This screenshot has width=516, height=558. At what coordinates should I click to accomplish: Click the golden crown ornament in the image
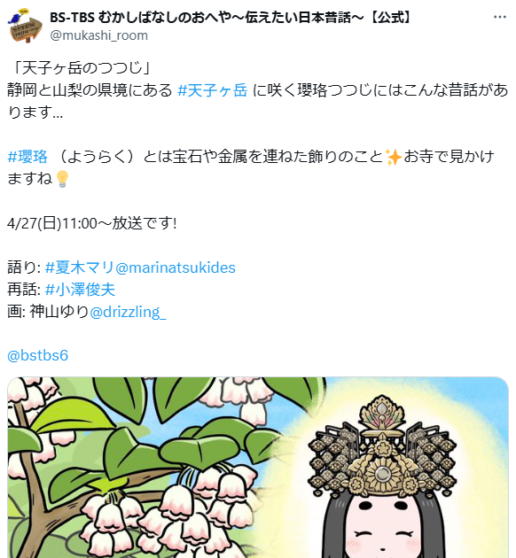[382, 446]
